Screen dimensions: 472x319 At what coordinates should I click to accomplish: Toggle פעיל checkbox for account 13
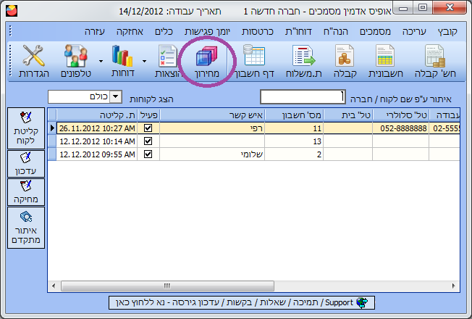(x=148, y=141)
